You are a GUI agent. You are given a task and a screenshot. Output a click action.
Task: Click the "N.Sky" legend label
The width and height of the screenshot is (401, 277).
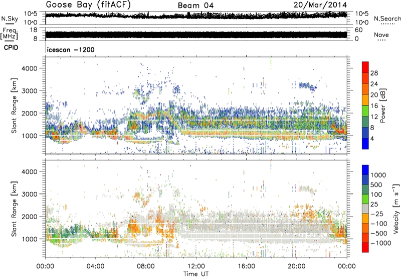coord(10,18)
